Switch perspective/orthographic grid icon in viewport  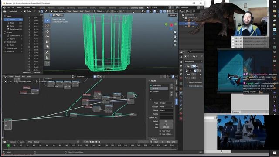coord(175,45)
